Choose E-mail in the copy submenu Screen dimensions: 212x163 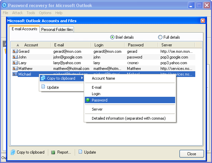pos(130,87)
